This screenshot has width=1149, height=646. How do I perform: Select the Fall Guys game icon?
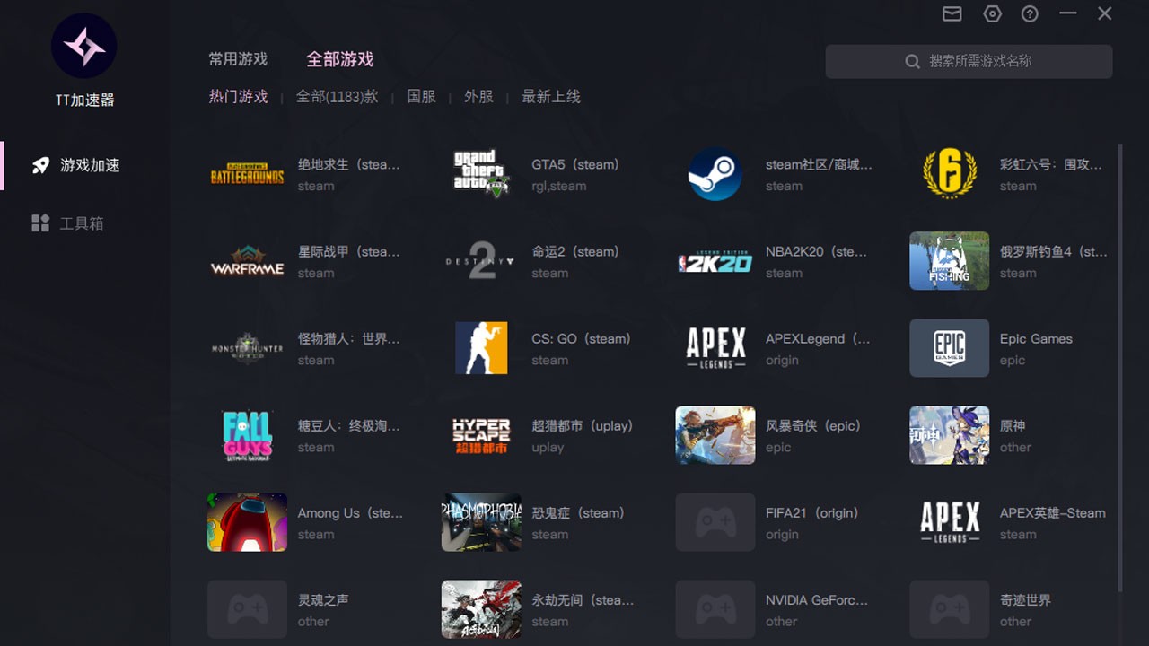(247, 435)
